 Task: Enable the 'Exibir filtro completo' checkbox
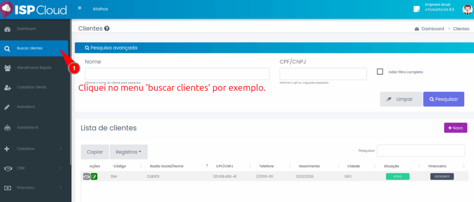[380, 72]
